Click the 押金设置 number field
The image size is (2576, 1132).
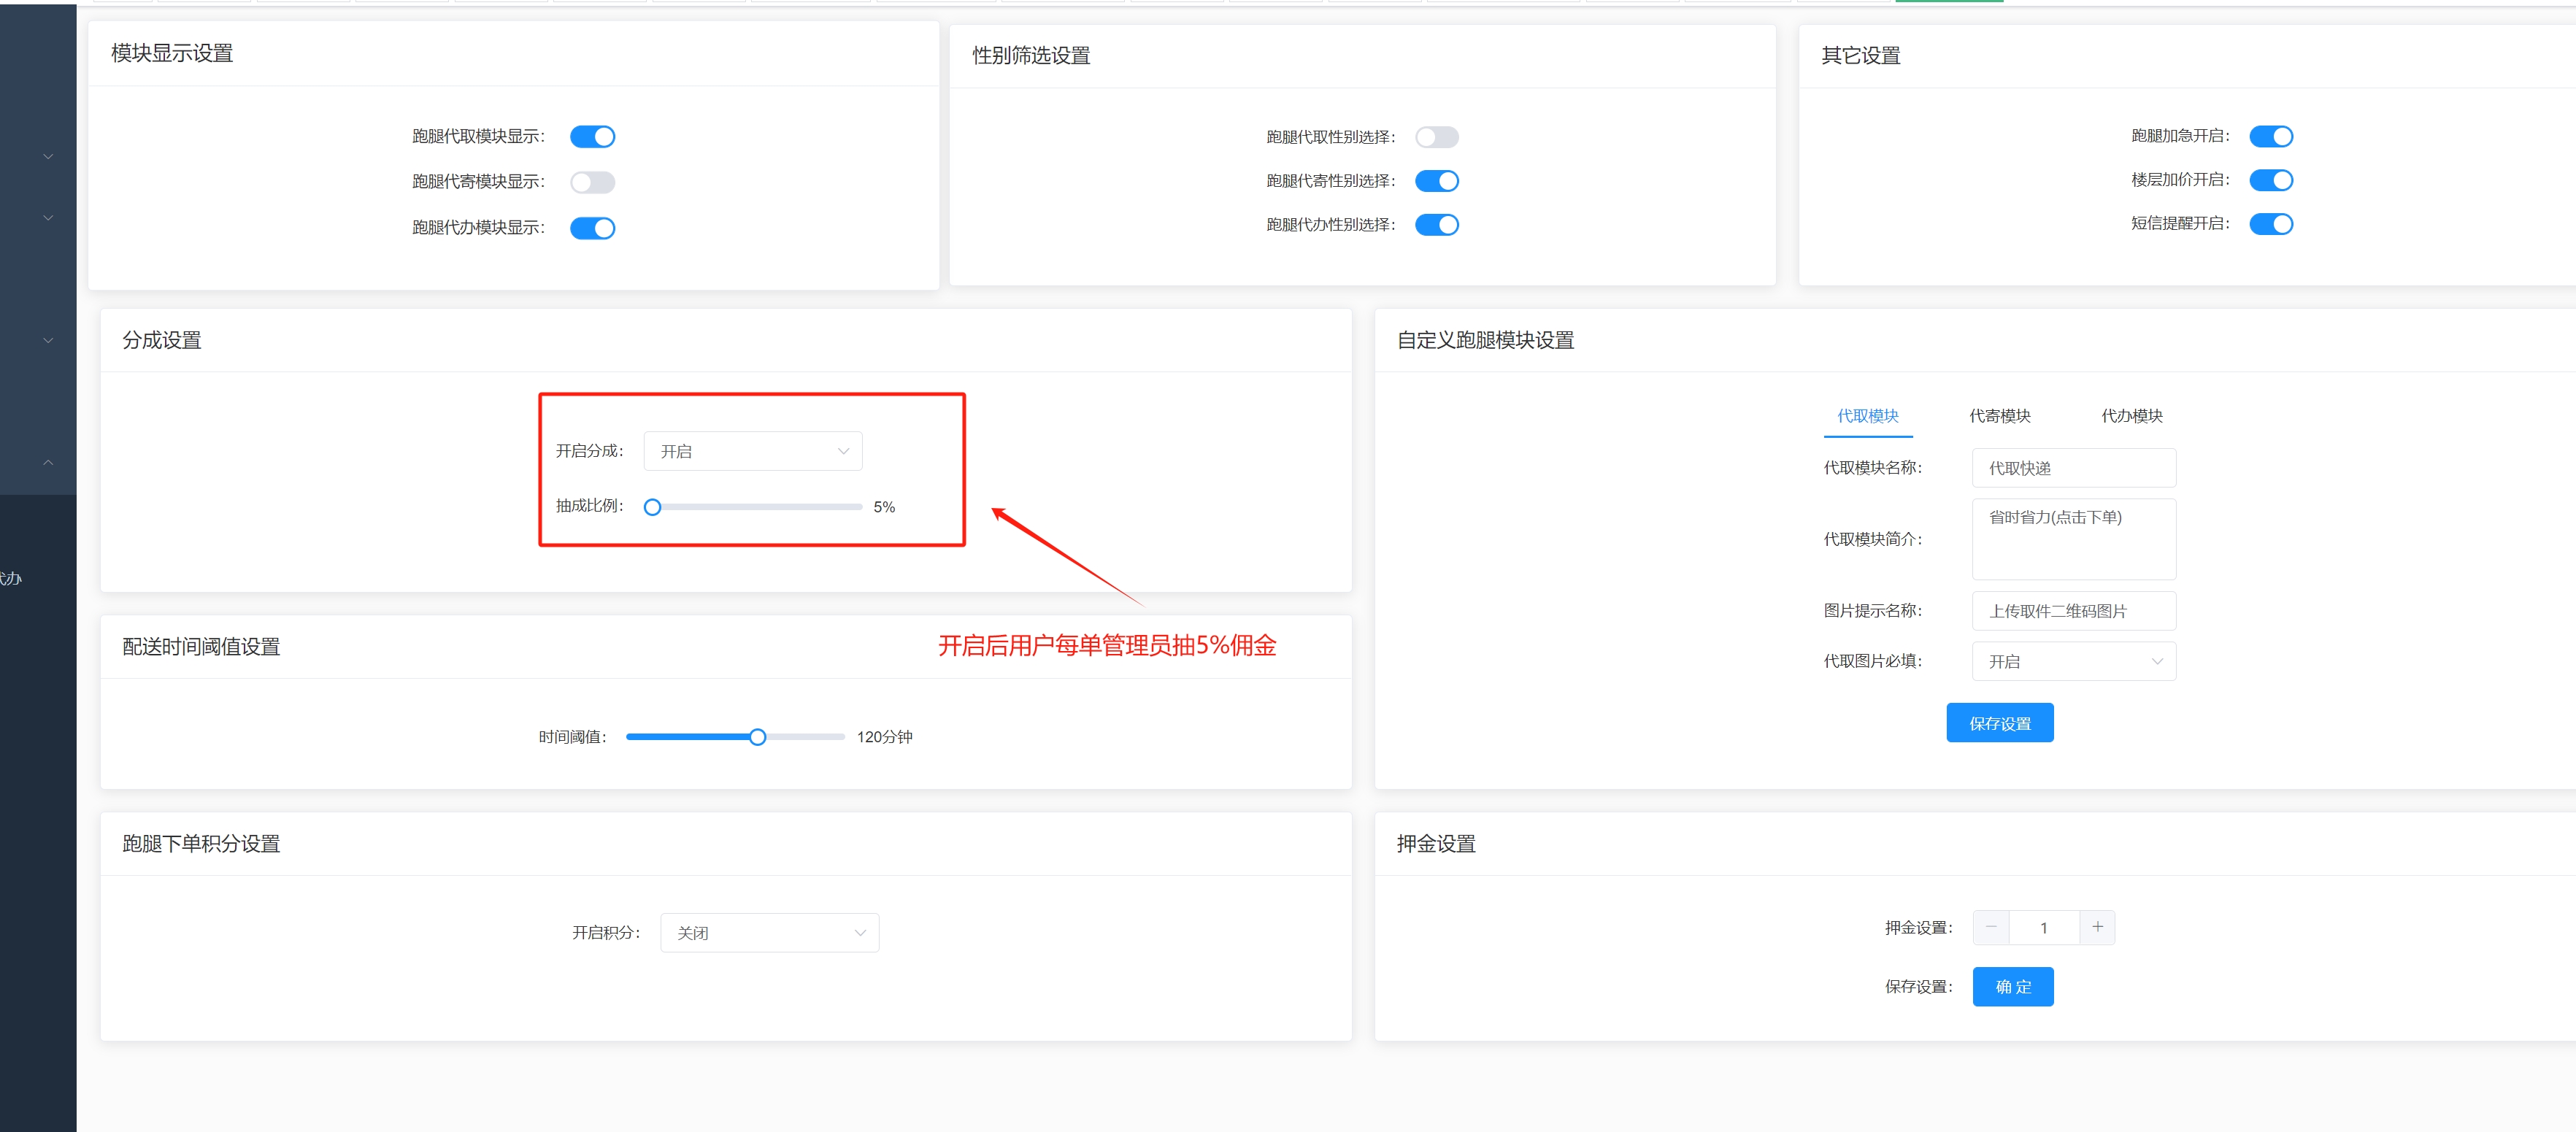(x=2044, y=928)
